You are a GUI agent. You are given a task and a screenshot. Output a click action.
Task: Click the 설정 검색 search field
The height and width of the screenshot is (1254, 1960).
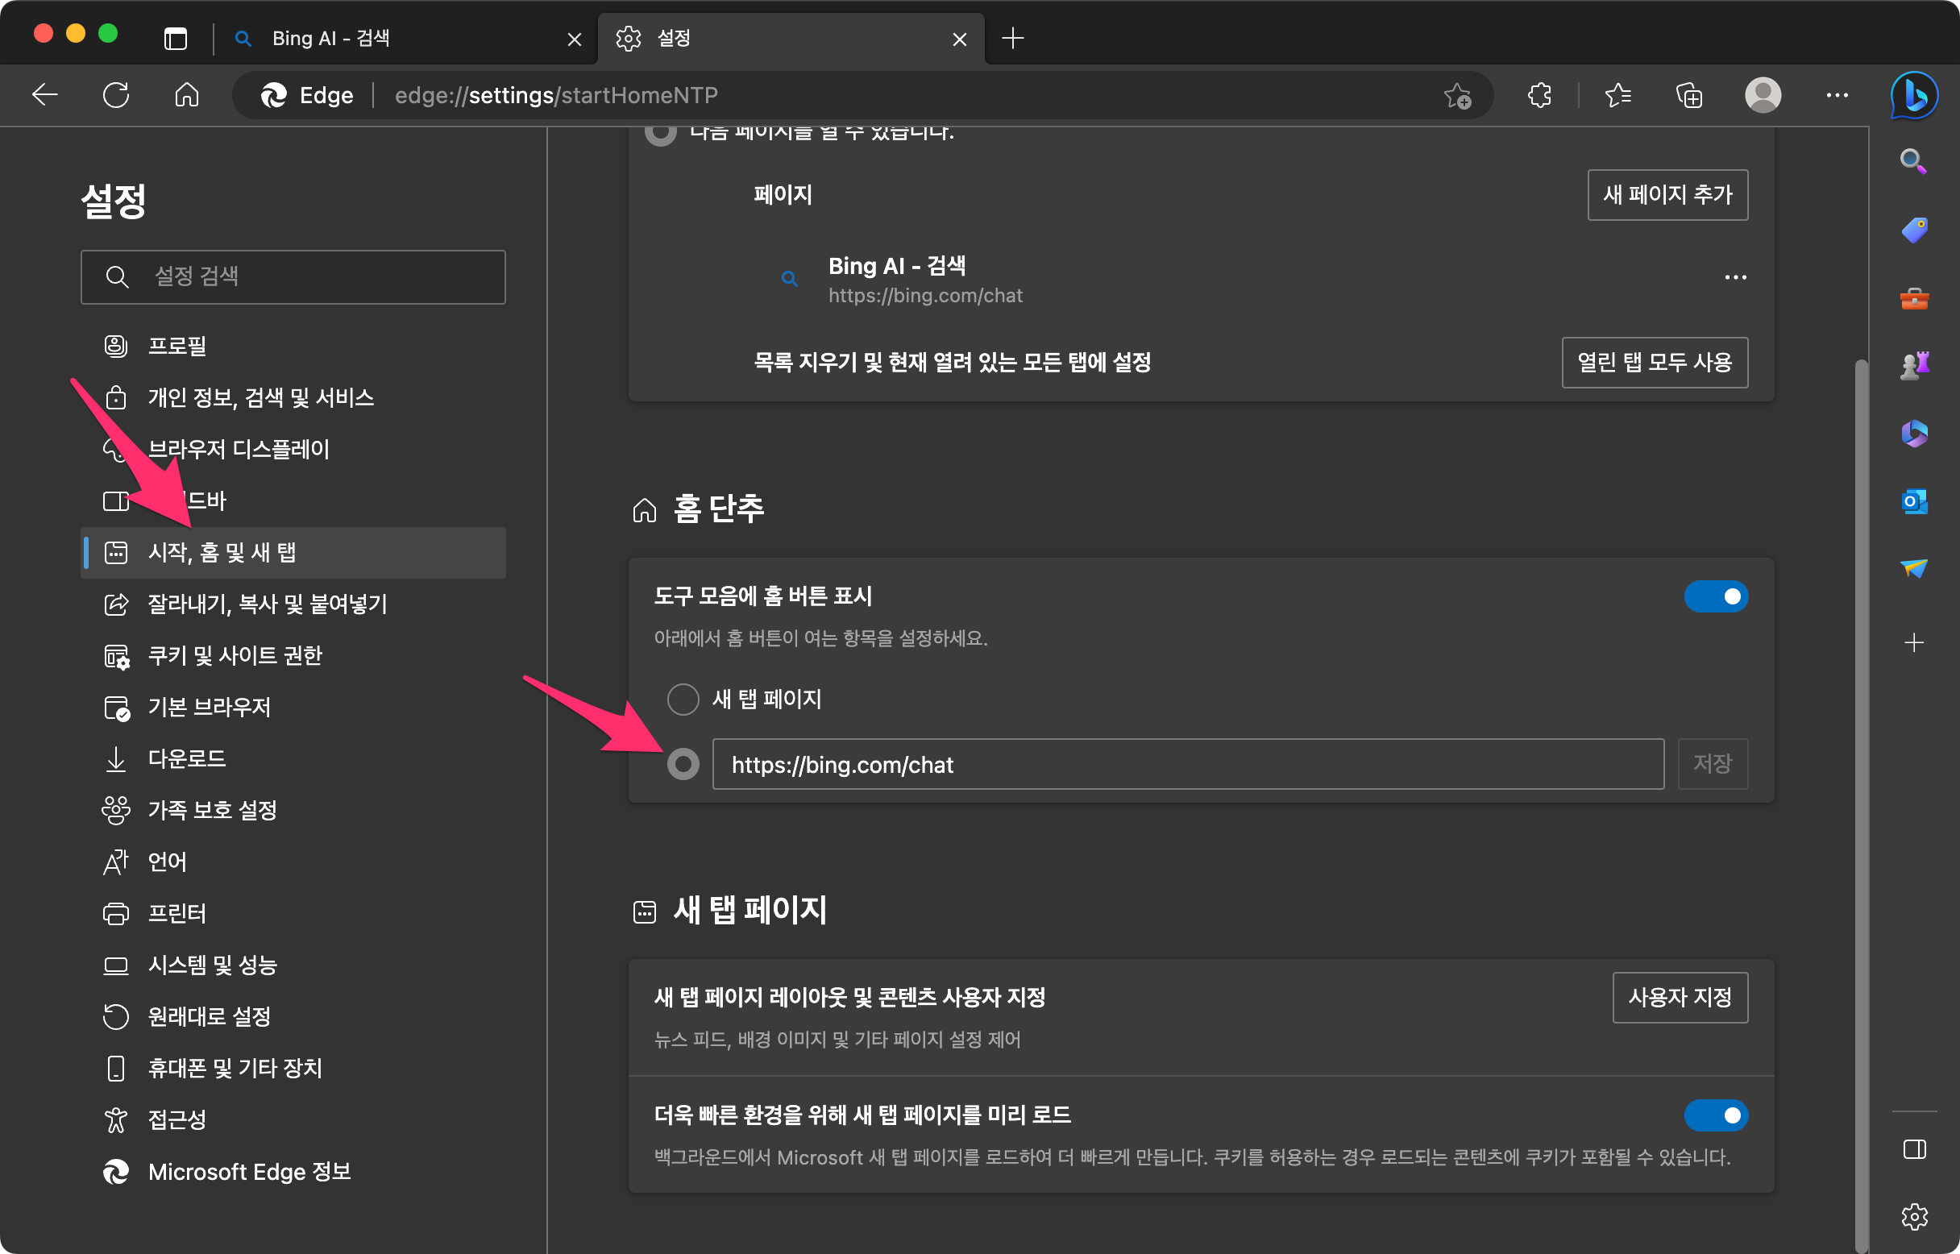[293, 277]
